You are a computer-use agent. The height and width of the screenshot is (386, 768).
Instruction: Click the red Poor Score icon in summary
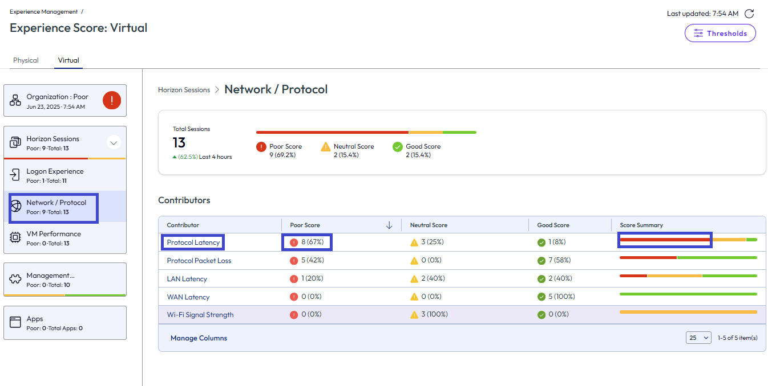(261, 147)
